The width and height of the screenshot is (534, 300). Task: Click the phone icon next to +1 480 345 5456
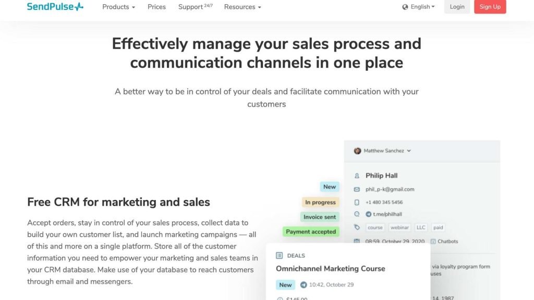pos(357,202)
